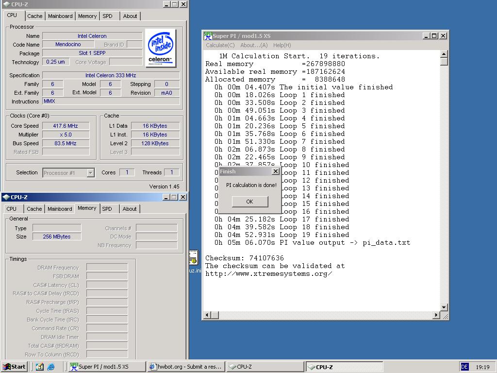Viewport: 497px width, 373px height.
Task: Click the Super PI vertical scrollbar down arrow
Action: coord(444,307)
